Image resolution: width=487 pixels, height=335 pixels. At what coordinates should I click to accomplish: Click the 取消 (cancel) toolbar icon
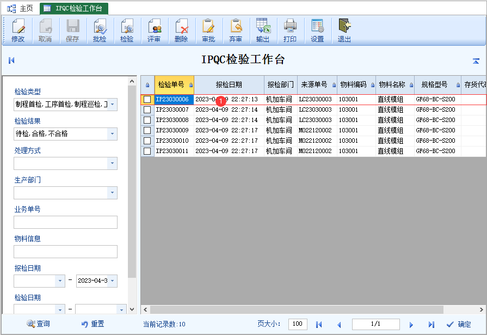pyautogui.click(x=45, y=31)
